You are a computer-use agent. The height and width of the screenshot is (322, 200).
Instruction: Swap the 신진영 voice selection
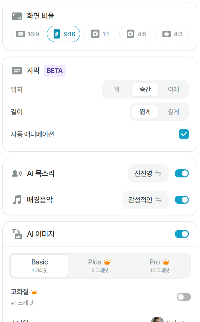point(148,173)
